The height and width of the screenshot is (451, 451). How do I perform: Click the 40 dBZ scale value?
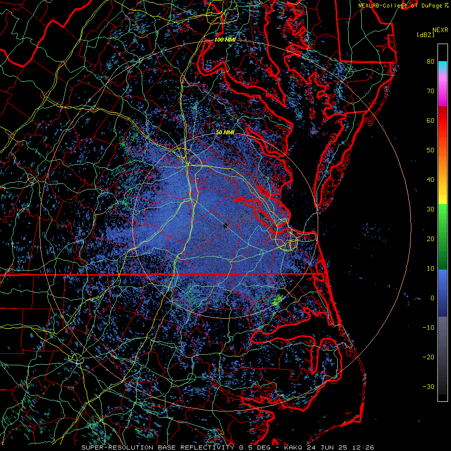pos(430,180)
